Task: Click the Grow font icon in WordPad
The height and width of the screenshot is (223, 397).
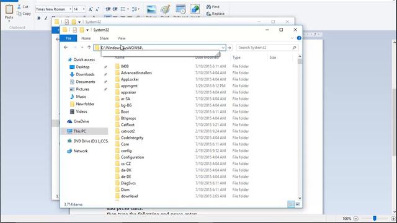Action: (91, 9)
